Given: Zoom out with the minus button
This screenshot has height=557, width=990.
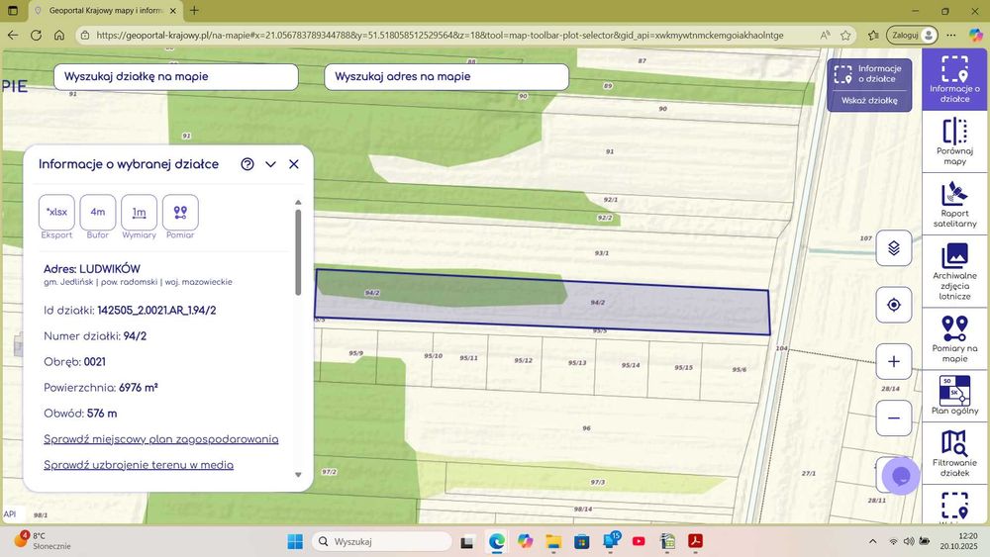Looking at the screenshot, I should point(894,418).
